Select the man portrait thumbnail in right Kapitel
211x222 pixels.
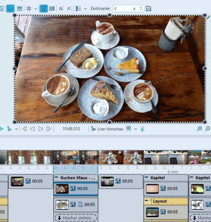(198, 189)
